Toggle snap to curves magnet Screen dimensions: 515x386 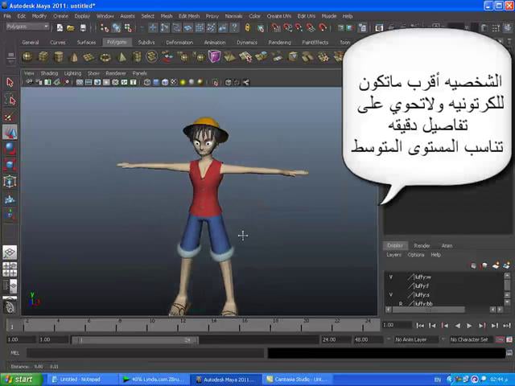tap(287, 28)
